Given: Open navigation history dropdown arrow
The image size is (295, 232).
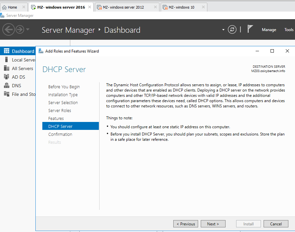Looking at the screenshot, I should [28, 29].
